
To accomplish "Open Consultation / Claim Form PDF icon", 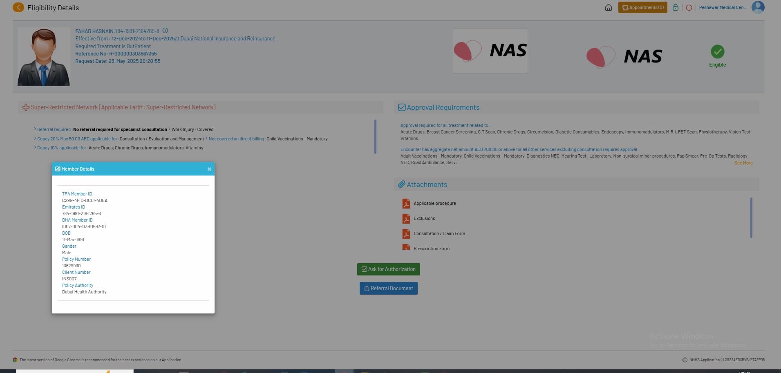I will pyautogui.click(x=406, y=234).
